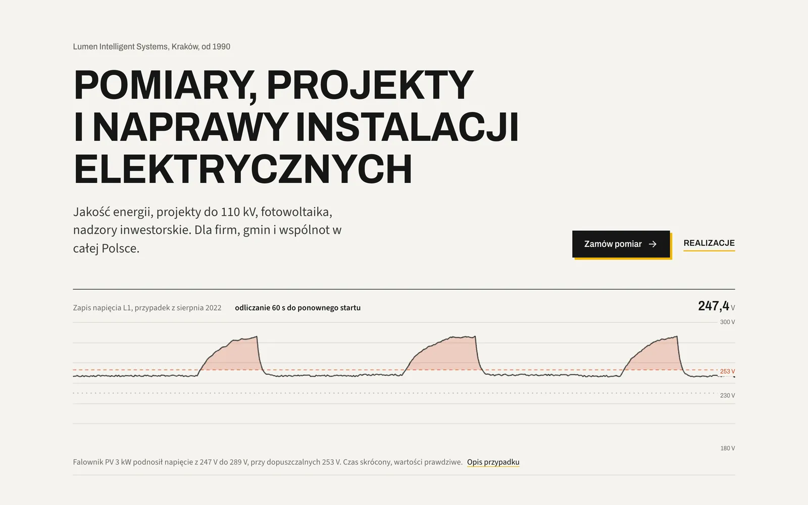Image resolution: width=808 pixels, height=505 pixels.
Task: Click the 'odliczanie 60 s do ponownego startu' text
Action: (297, 308)
